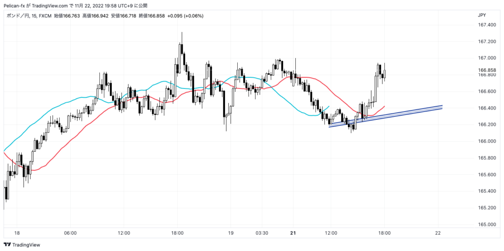Select the last candle on the chart
Viewport: 504px width, 251px height.
click(384, 73)
